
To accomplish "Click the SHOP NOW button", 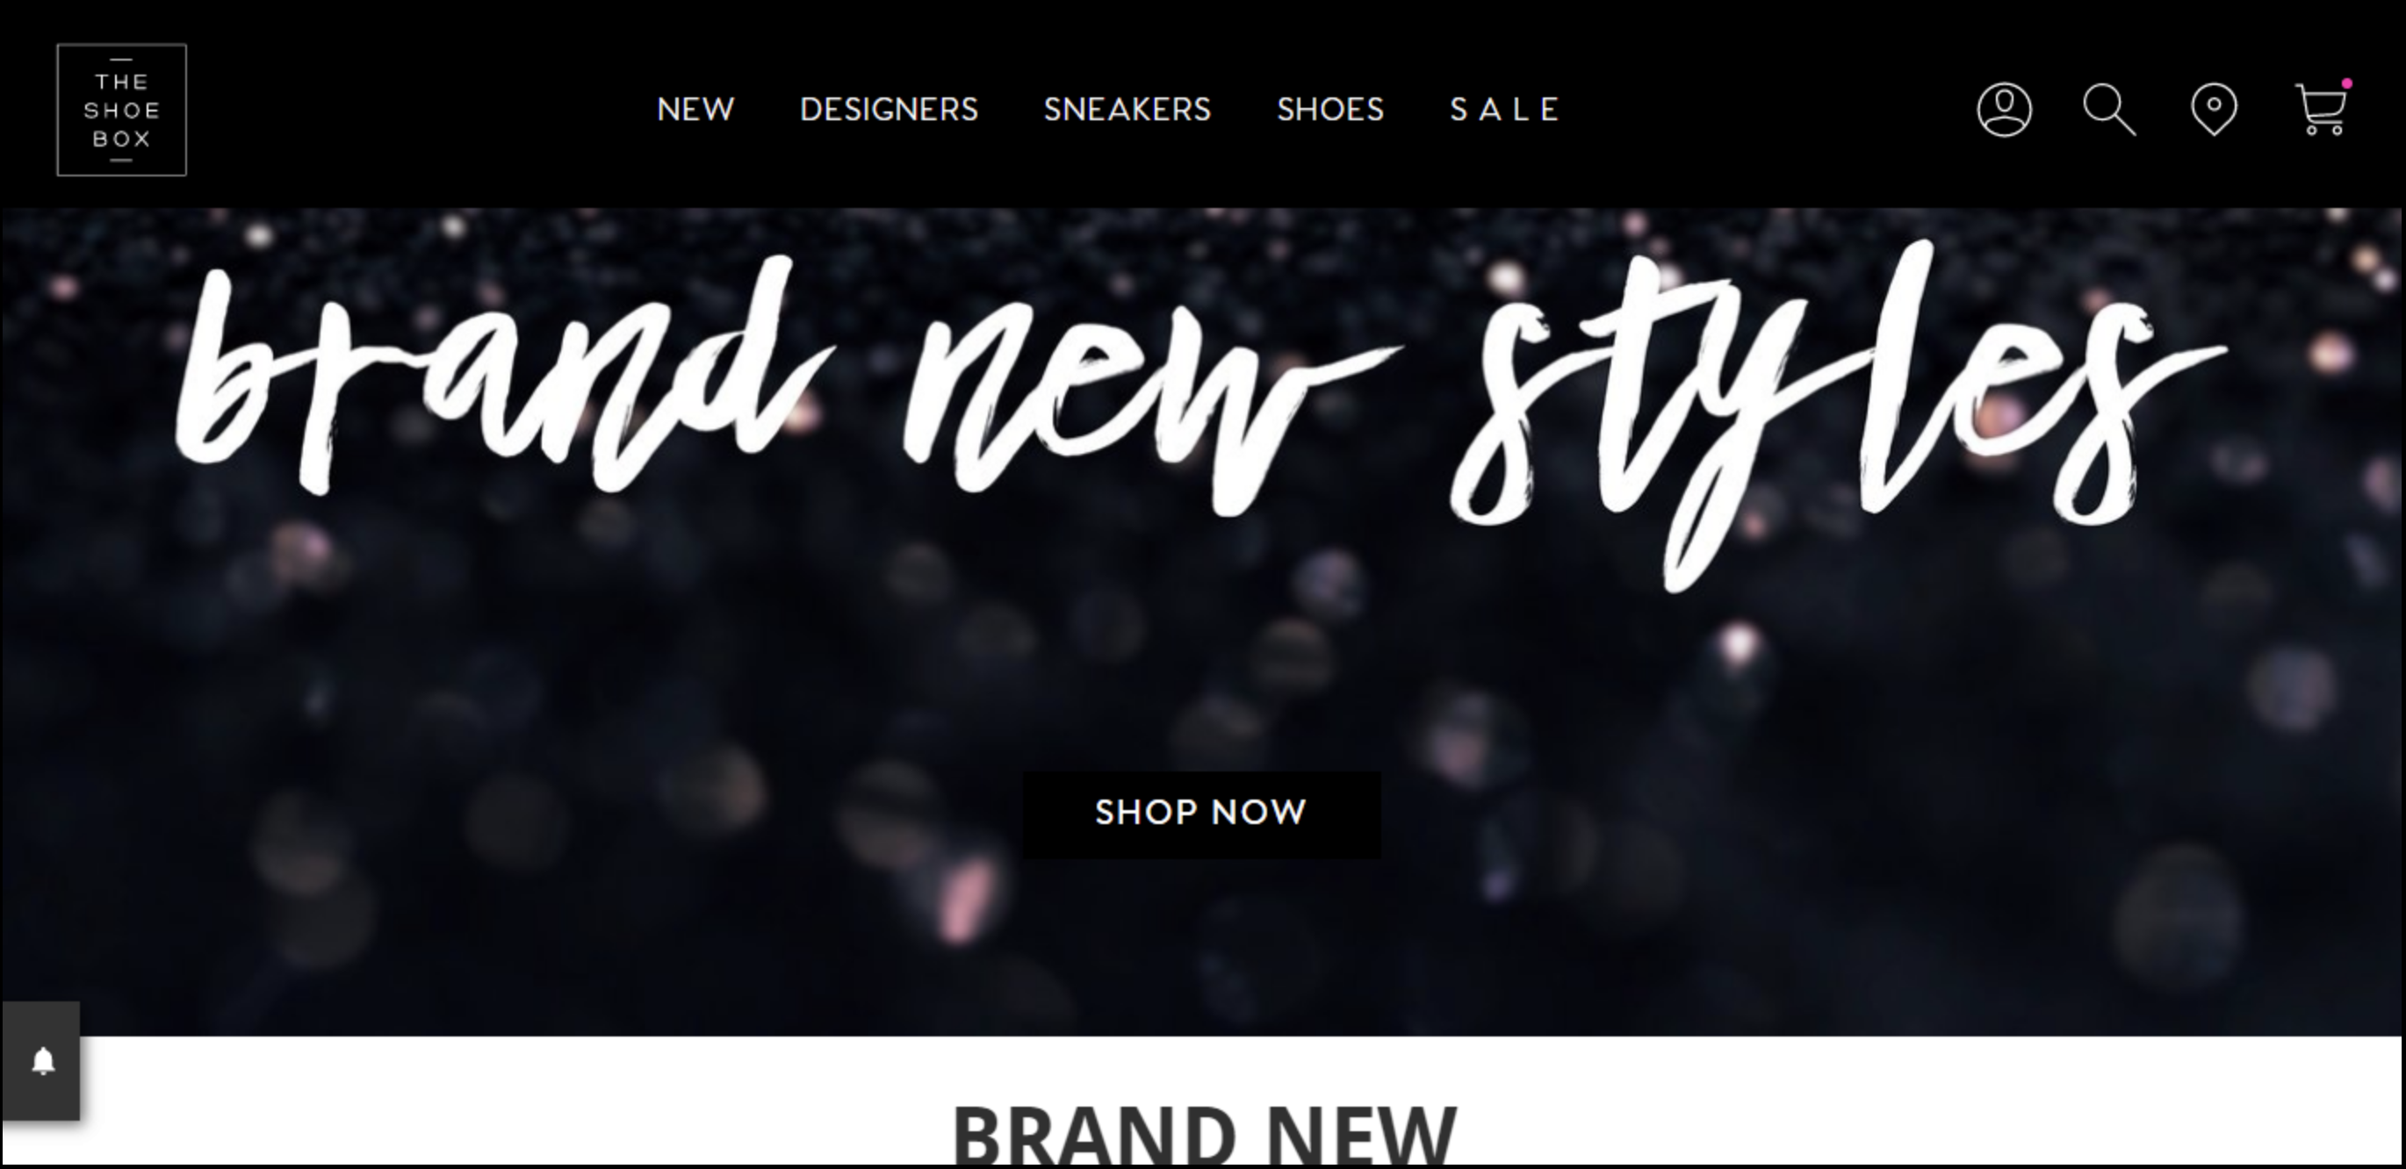I will tap(1201, 814).
